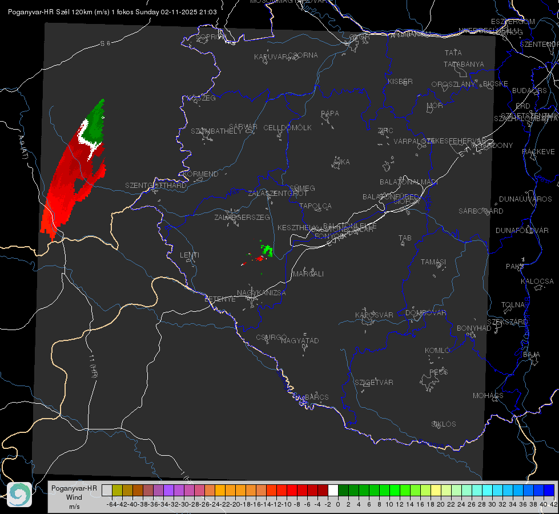Click the KÖRMEND label
This screenshot has width=559, height=514.
(x=200, y=174)
